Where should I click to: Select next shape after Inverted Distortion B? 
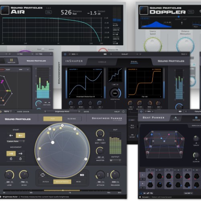coord(101,96)
